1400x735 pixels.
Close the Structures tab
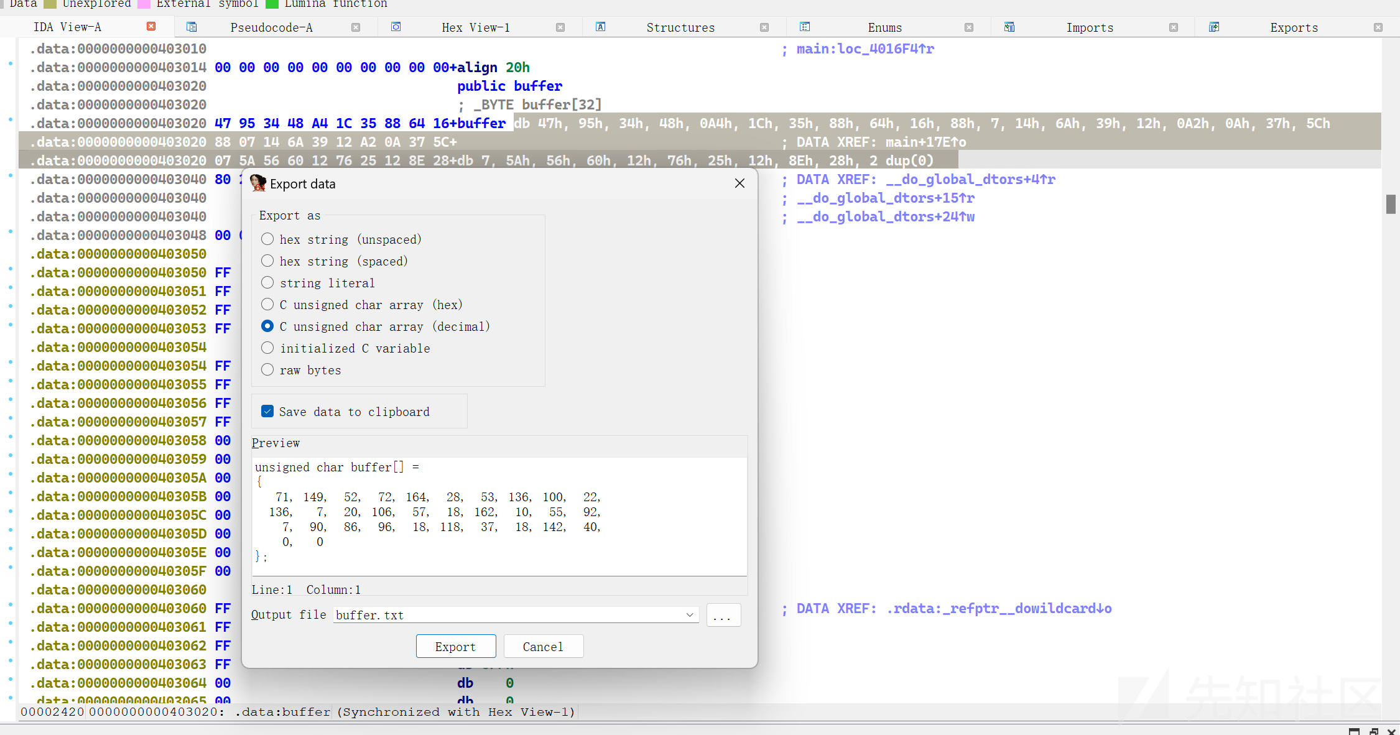click(764, 27)
